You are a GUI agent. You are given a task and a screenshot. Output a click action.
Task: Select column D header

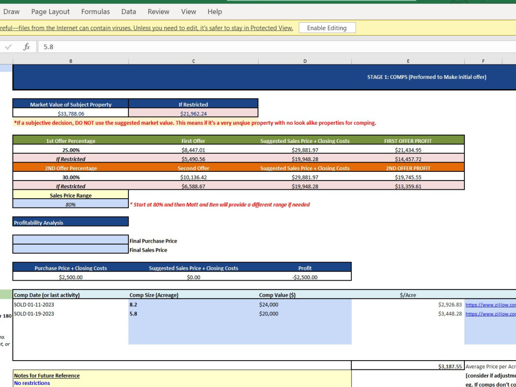(305, 61)
